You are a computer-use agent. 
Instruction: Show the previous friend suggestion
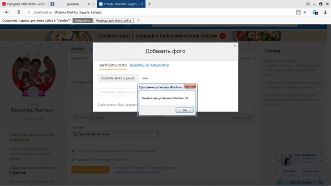point(278,160)
